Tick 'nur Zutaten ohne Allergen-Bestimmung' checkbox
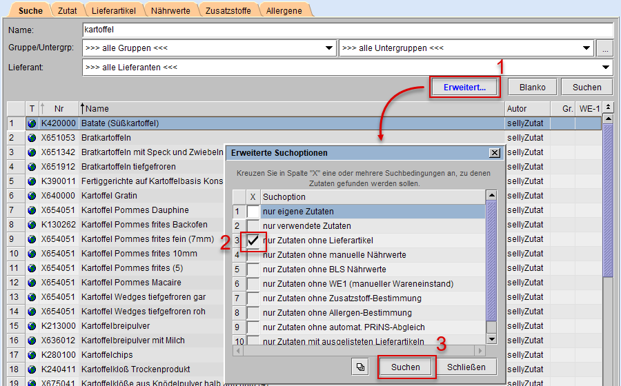Viewport: 621px width, 386px height. [x=254, y=313]
